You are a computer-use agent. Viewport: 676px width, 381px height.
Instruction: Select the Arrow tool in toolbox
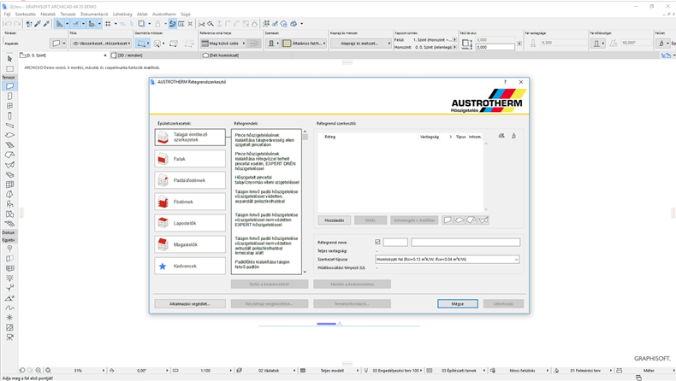(x=9, y=59)
